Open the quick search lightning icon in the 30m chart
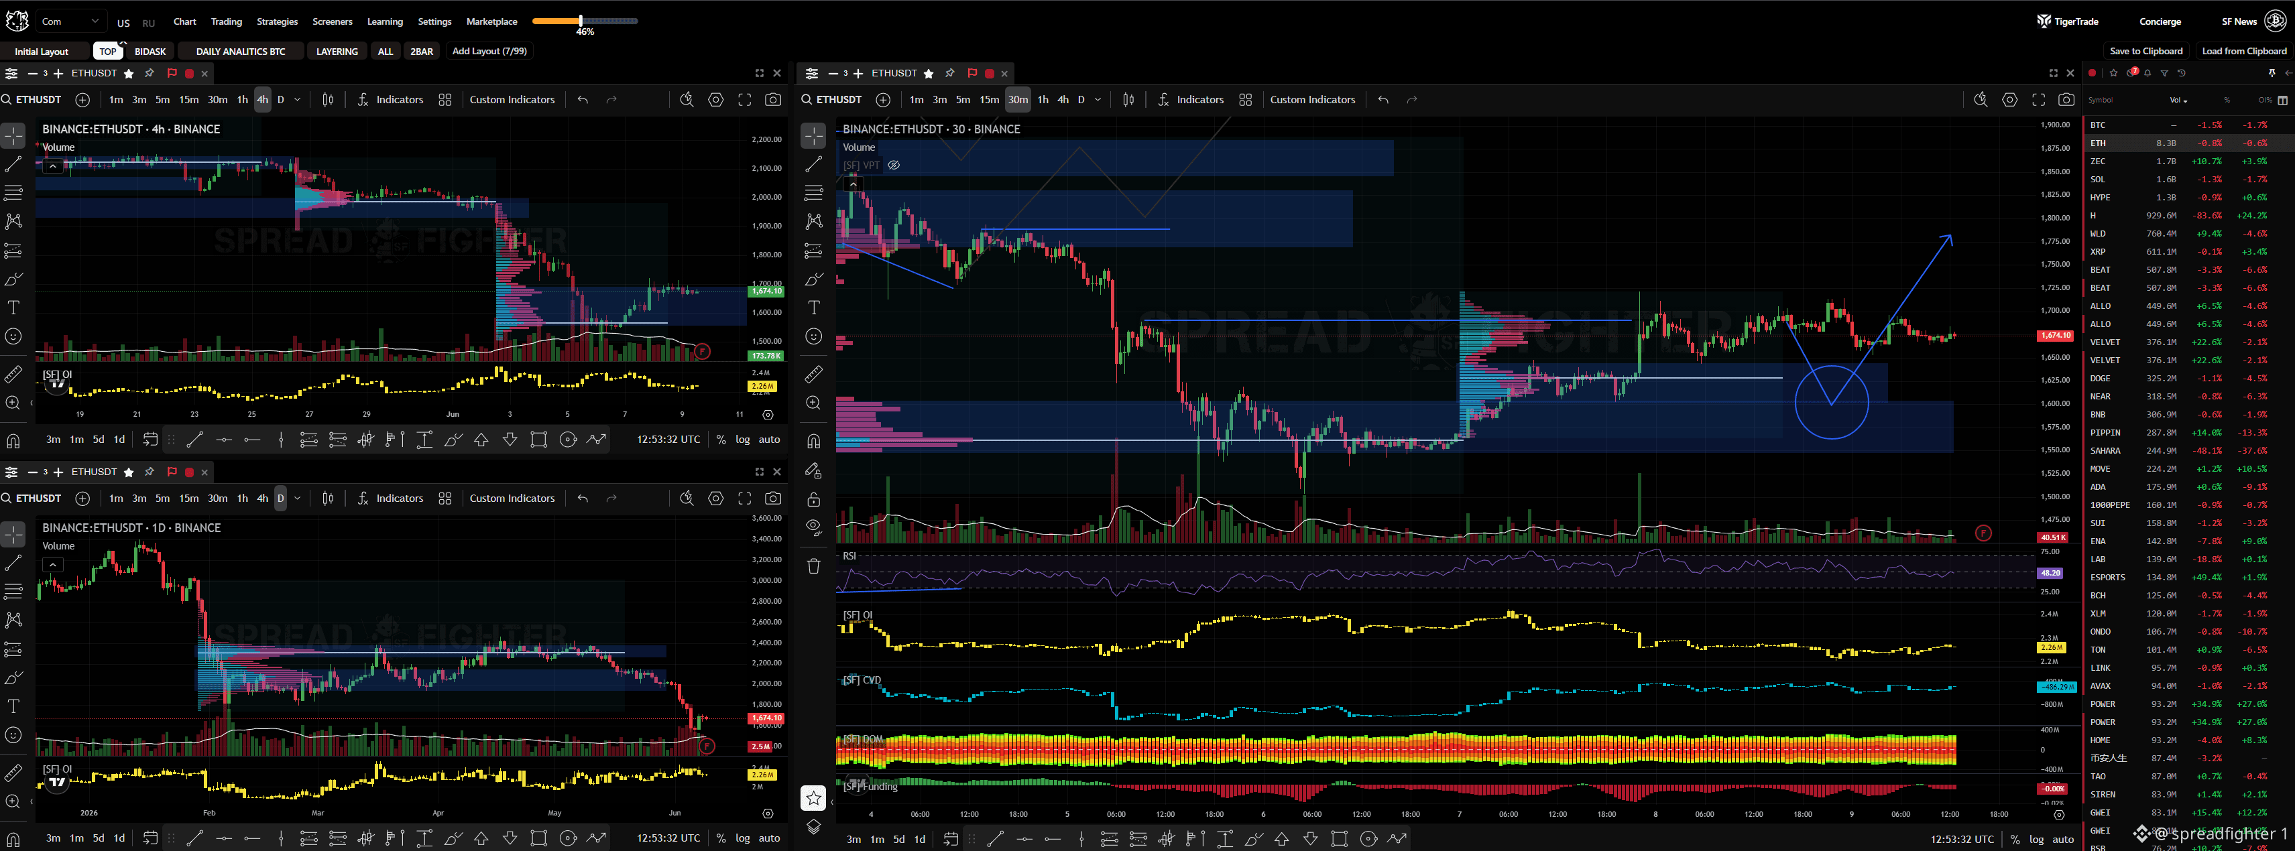This screenshot has width=2295, height=851. [1980, 100]
